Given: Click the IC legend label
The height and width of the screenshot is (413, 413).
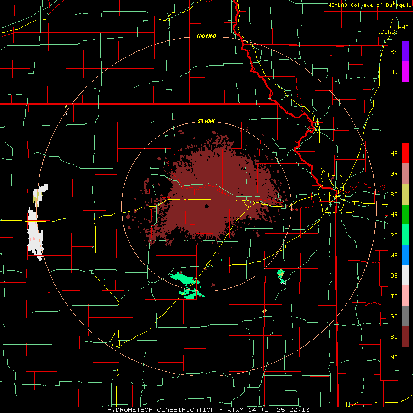Looking at the screenshot, I should click(x=394, y=296).
